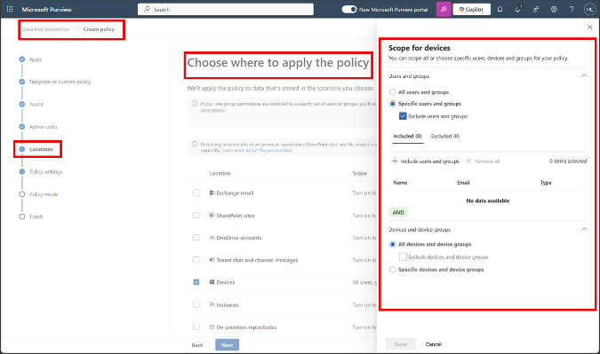Click the Copilot button

pos(471,9)
